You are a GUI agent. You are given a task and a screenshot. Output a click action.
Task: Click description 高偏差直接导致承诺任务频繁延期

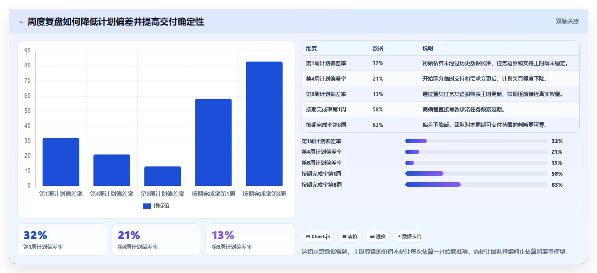[465, 110]
